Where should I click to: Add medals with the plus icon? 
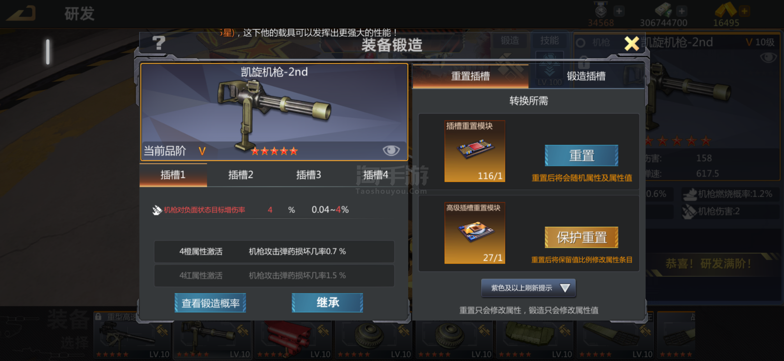tap(619, 11)
